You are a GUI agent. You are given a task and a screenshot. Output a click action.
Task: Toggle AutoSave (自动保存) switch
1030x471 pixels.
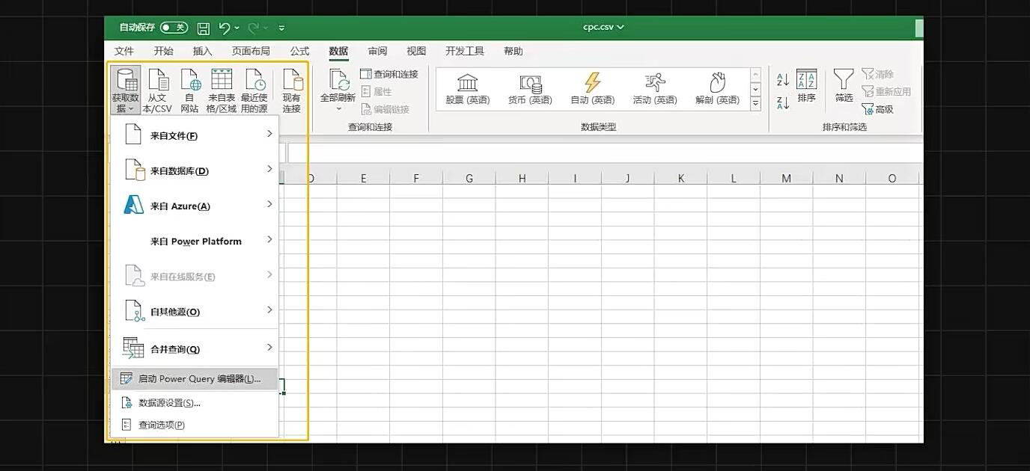click(x=174, y=28)
